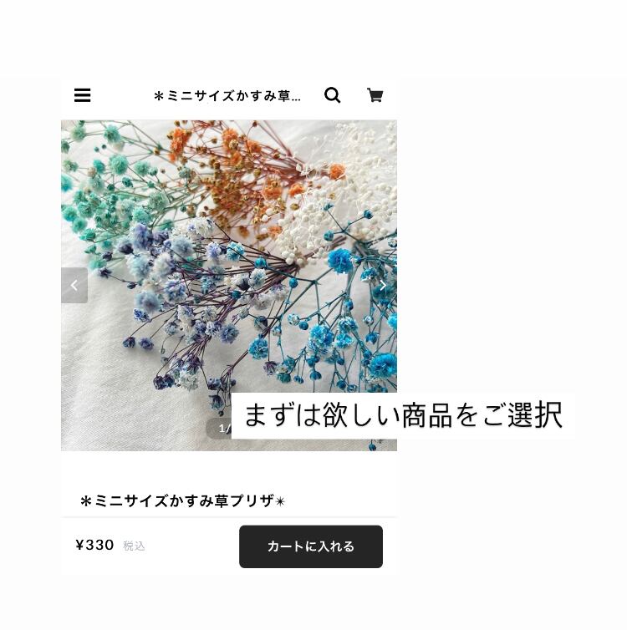This screenshot has height=630, width=627.
Task: Click the star symbol ending product name
Action: [280, 501]
